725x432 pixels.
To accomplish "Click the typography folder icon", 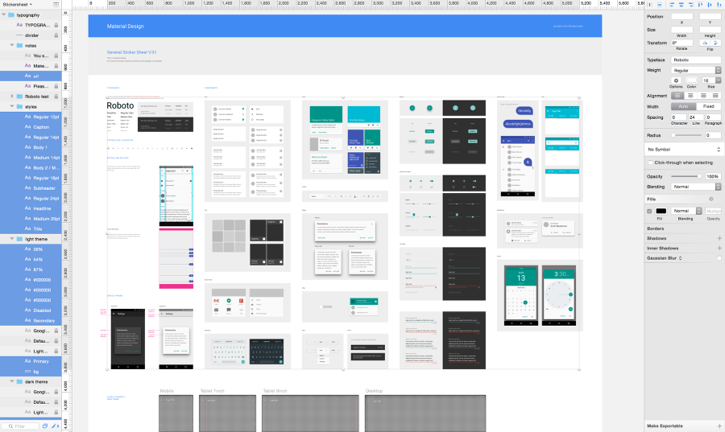I will (x=11, y=15).
